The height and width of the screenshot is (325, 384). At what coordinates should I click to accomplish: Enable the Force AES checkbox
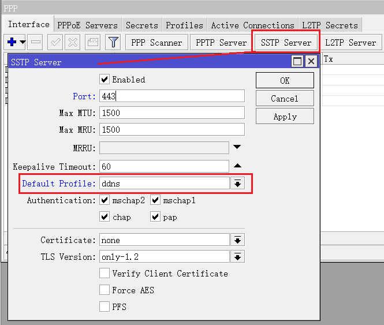coord(105,290)
